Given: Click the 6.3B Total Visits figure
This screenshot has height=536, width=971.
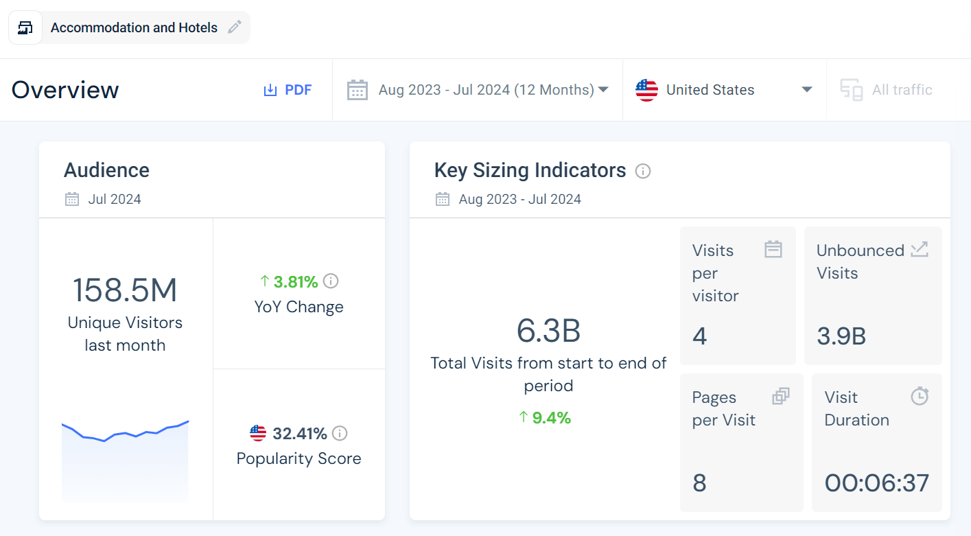Looking at the screenshot, I should [548, 331].
